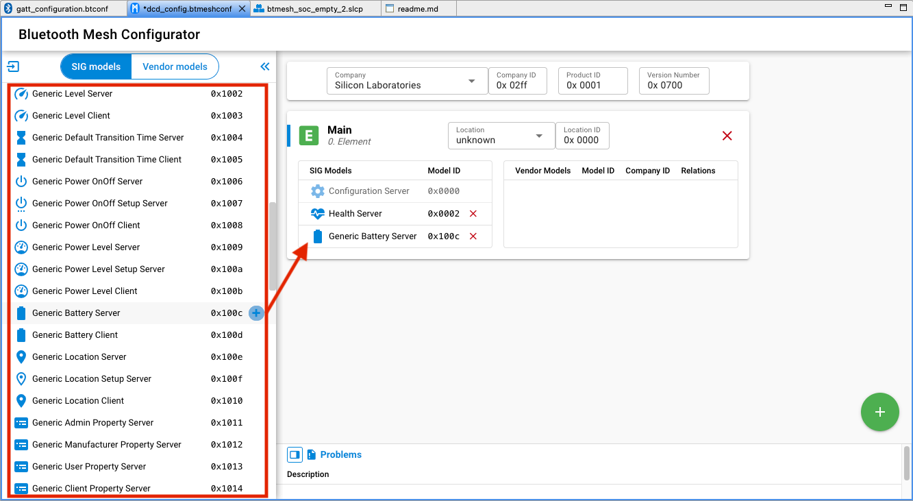Click the Product ID input field
913x501 pixels.
(593, 85)
